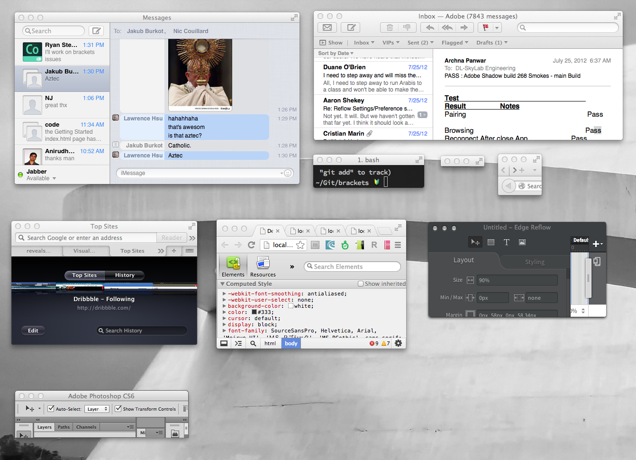Image resolution: width=636 pixels, height=460 pixels.
Task: Switch to the Paths tab in Photoshop
Action: click(x=64, y=427)
